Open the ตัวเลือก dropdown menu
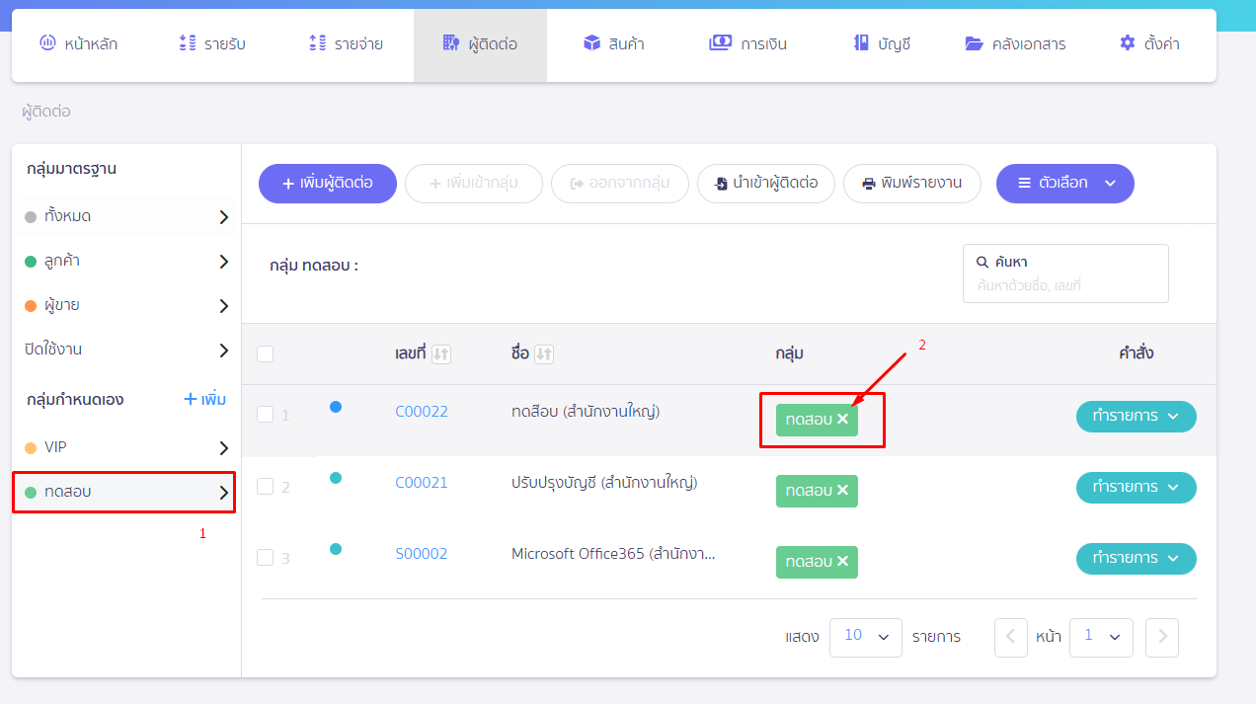This screenshot has width=1256, height=704. pos(1064,183)
